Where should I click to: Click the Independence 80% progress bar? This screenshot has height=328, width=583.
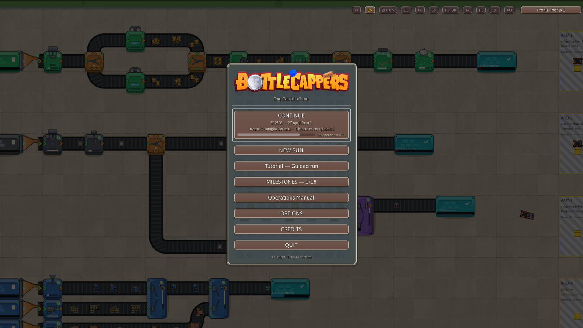click(x=276, y=135)
